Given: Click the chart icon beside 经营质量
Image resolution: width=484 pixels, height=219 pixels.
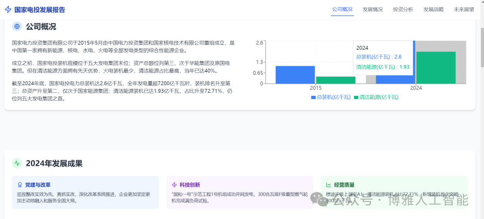Looking at the screenshot, I should point(329,185).
